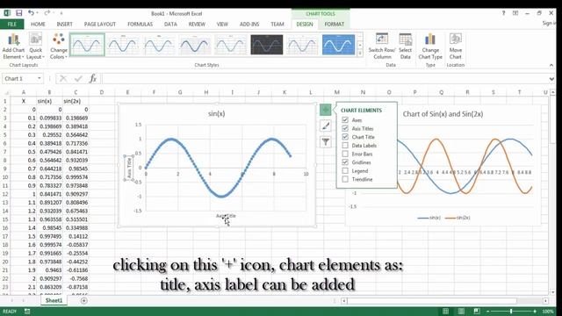This screenshot has width=562, height=316.
Task: Open the VIEW ribbon tab
Action: tap(222, 24)
